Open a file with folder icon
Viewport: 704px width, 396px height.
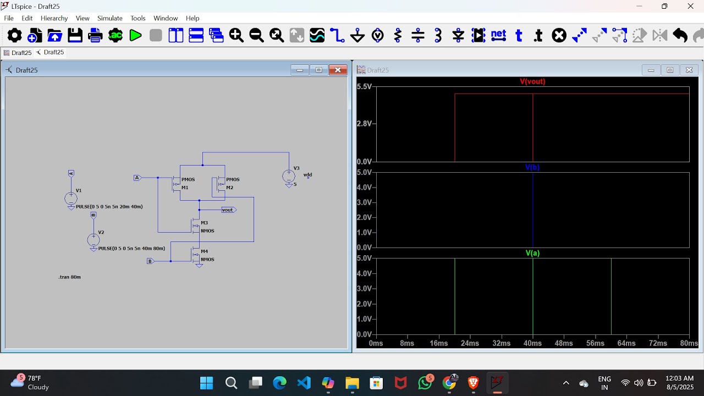coord(55,36)
